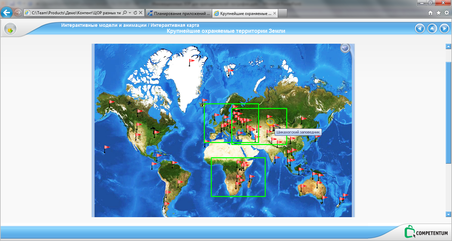
Task: Select the red flag on Greenland
Action: click(x=192, y=62)
